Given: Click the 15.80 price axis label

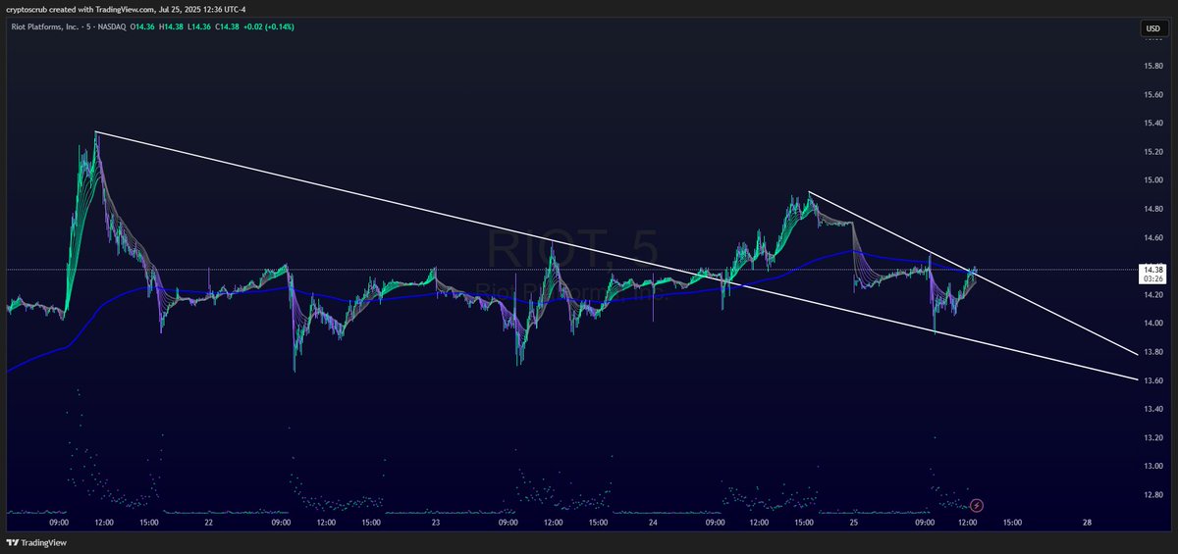Looking at the screenshot, I should [1153, 66].
